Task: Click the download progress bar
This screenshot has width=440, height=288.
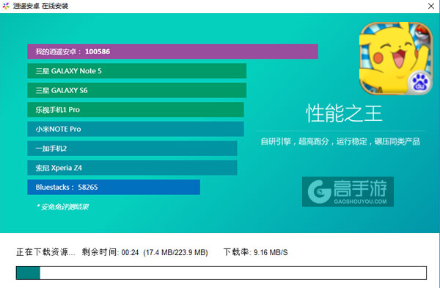Action: point(221,273)
